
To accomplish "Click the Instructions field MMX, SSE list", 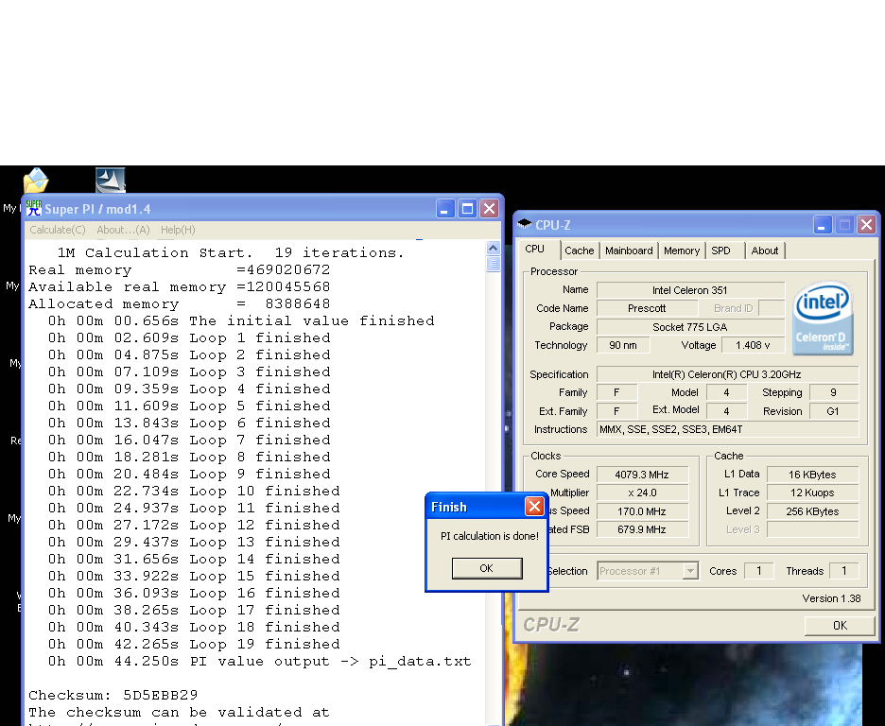I will [x=727, y=429].
